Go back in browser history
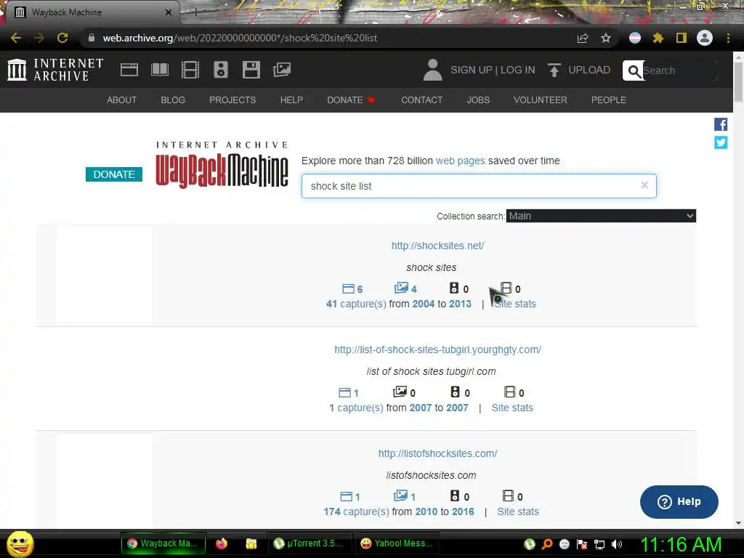The width and height of the screenshot is (744, 558). click(16, 38)
